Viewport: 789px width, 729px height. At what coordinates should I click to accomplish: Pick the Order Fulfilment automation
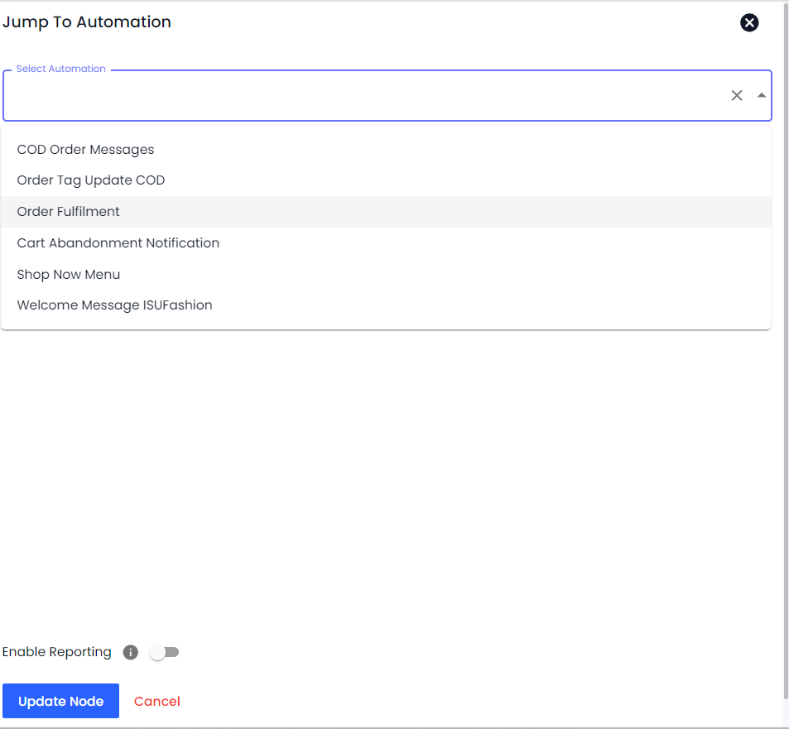point(69,212)
